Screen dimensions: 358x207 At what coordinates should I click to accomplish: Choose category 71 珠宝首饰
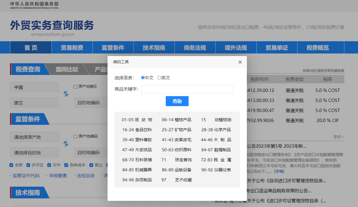177,160
